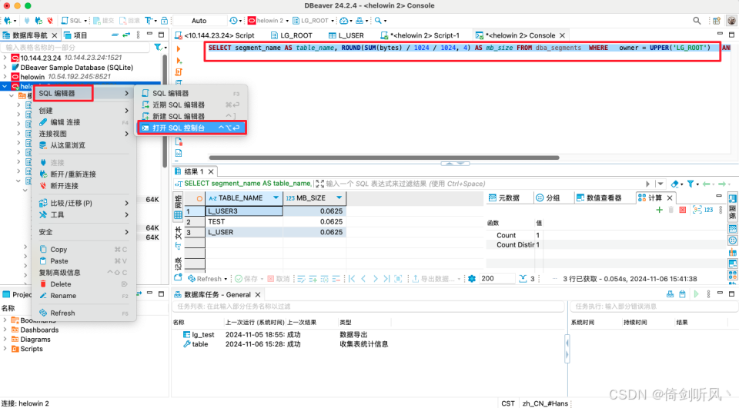Viewport: 739px width, 408px height.
Task: Select 打开 SQL 控制台 in submenu
Action: [192, 128]
